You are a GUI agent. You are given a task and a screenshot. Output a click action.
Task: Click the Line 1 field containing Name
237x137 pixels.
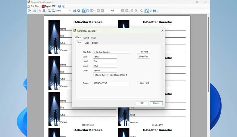click(x=105, y=57)
